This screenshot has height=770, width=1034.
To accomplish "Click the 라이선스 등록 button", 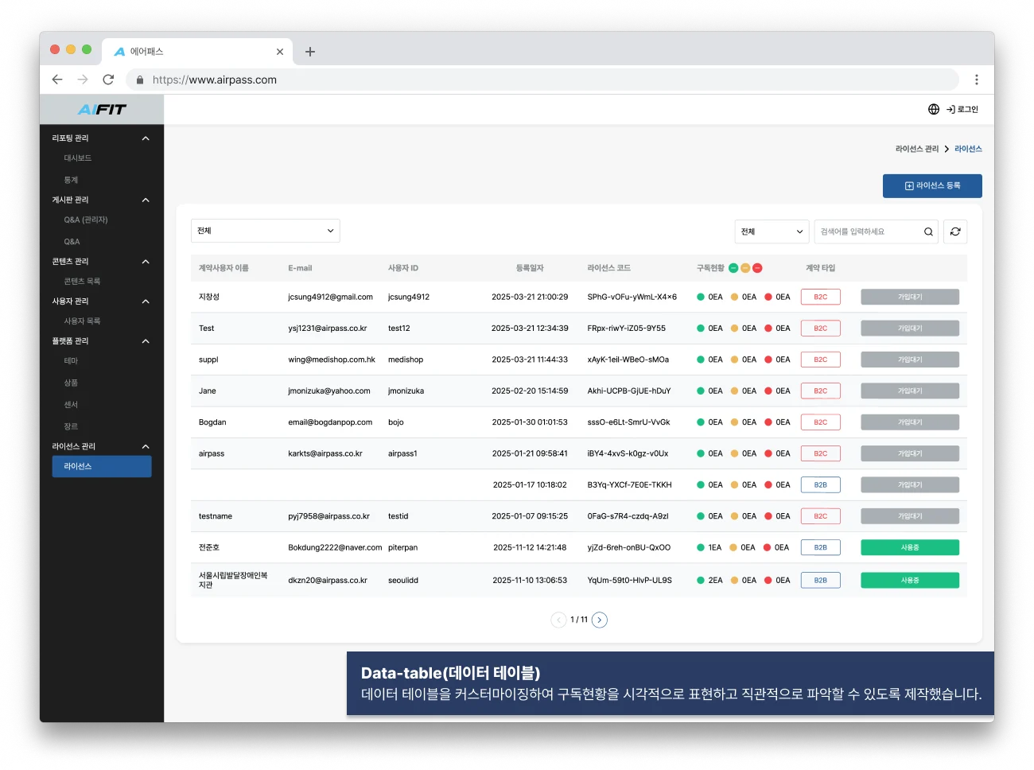I will (932, 185).
